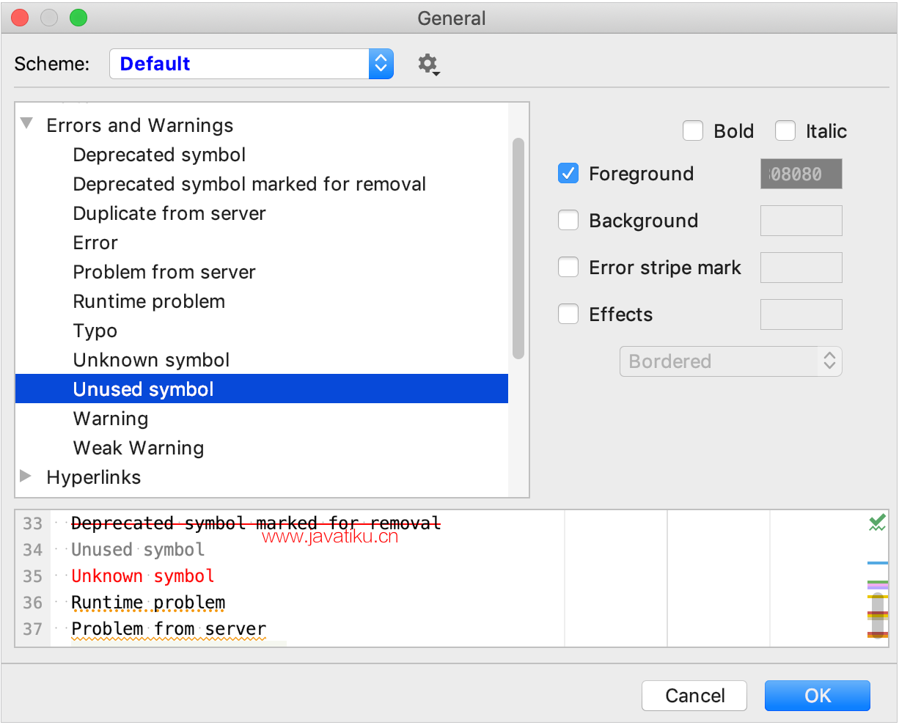Click preview line Deprecated symbol marked for removal

click(256, 523)
